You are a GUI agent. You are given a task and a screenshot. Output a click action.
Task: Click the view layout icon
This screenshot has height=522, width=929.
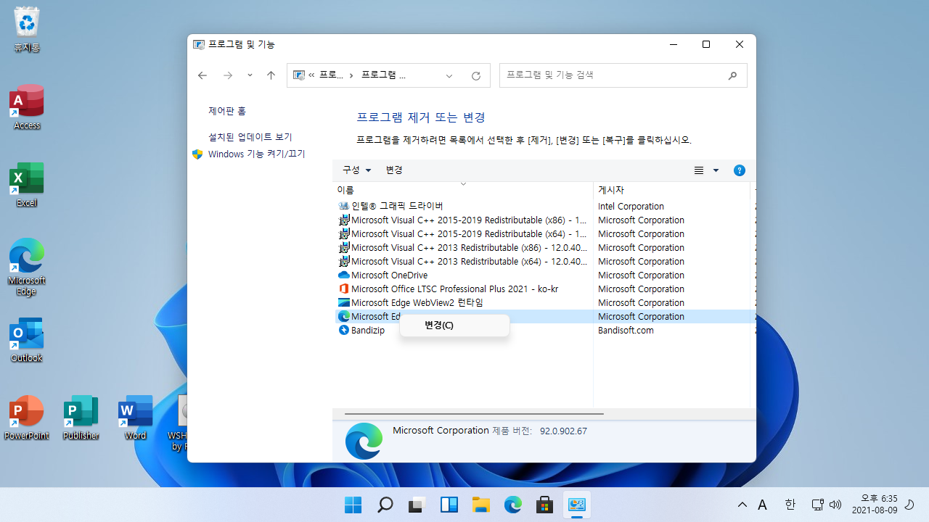(699, 170)
